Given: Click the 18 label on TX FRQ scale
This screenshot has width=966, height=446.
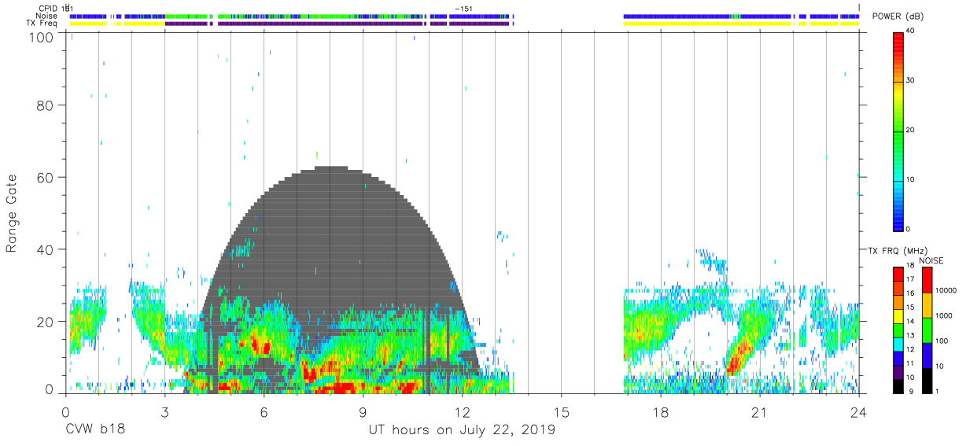Looking at the screenshot, I should [x=910, y=266].
